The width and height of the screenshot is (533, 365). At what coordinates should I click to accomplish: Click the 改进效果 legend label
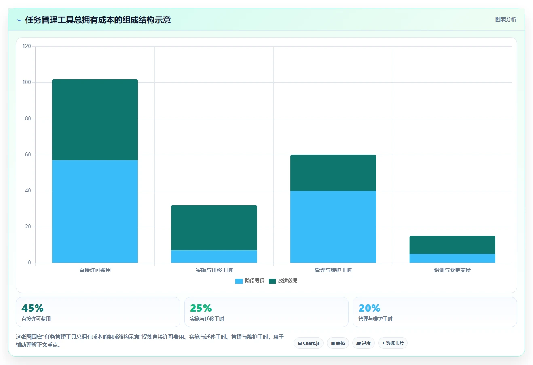tap(288, 281)
